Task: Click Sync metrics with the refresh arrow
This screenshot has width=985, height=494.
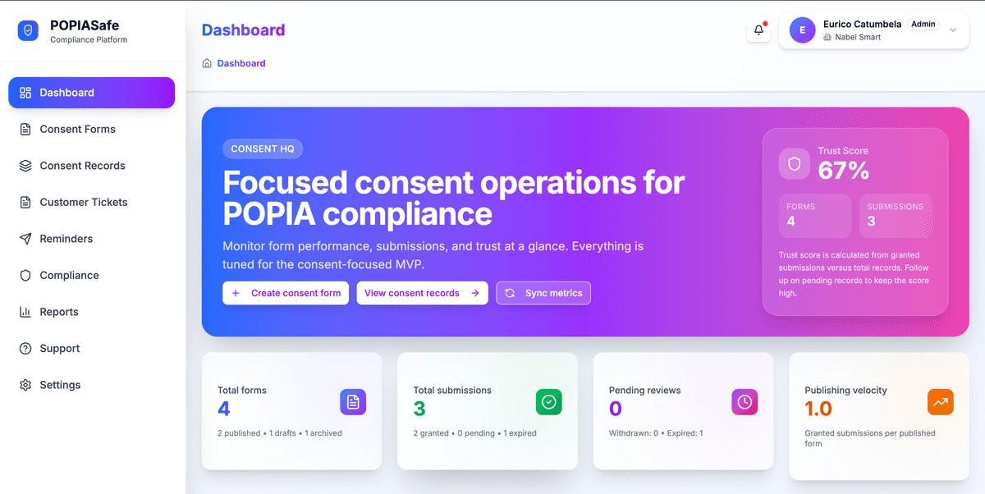Action: 543,293
